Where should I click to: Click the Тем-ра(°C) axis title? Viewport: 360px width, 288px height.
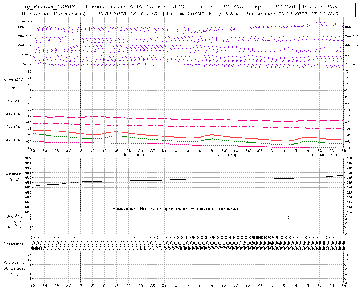(x=13, y=80)
